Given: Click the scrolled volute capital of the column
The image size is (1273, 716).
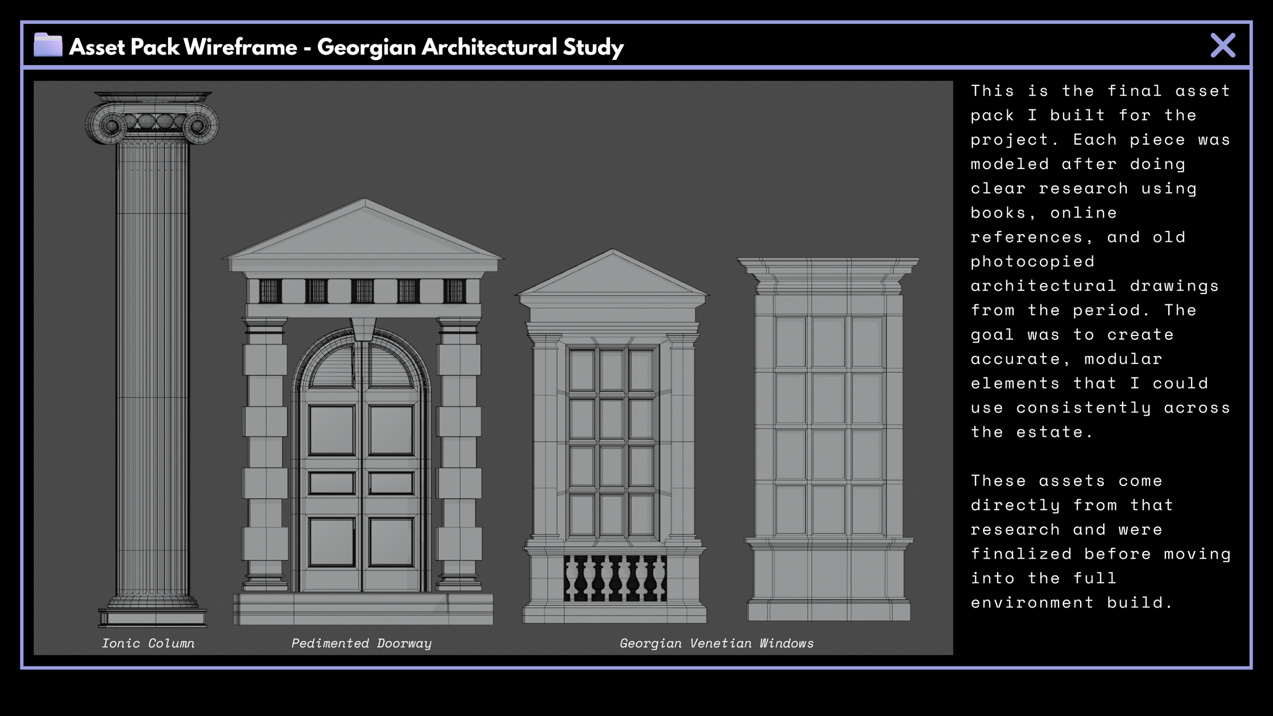Looking at the screenshot, I should click(152, 121).
